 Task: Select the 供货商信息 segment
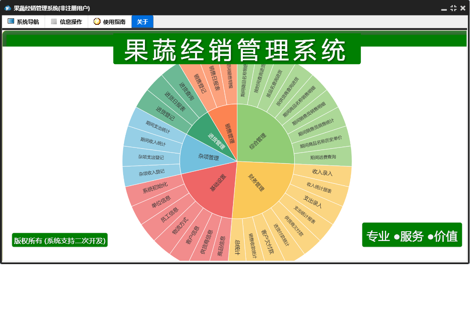pos(206,241)
